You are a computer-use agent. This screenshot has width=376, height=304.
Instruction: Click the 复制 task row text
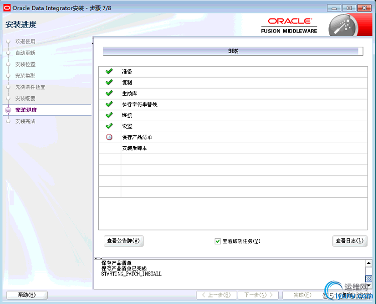tap(127, 83)
